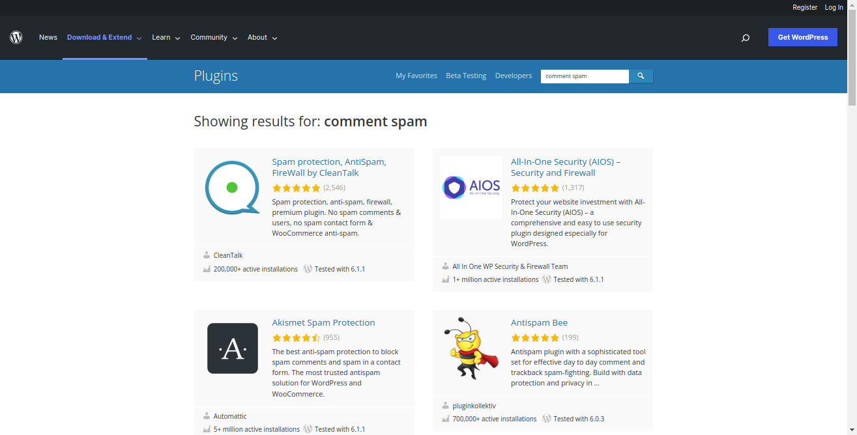Click 'Tested with 6.0.3' text
Screen dimensions: 857x435
point(579,419)
